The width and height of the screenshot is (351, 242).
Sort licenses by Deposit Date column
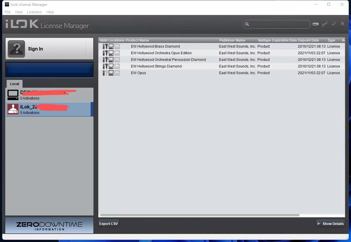tap(308, 40)
